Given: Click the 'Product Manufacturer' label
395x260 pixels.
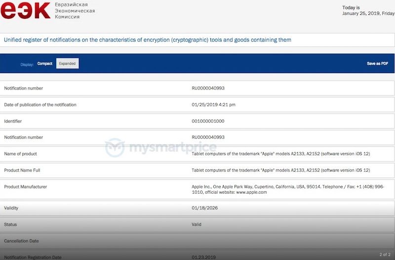Looking at the screenshot, I should click(26, 187).
